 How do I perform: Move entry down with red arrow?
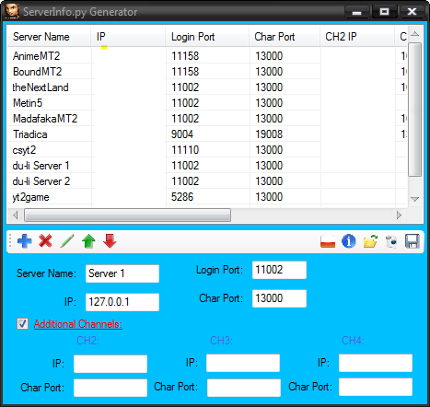point(110,241)
